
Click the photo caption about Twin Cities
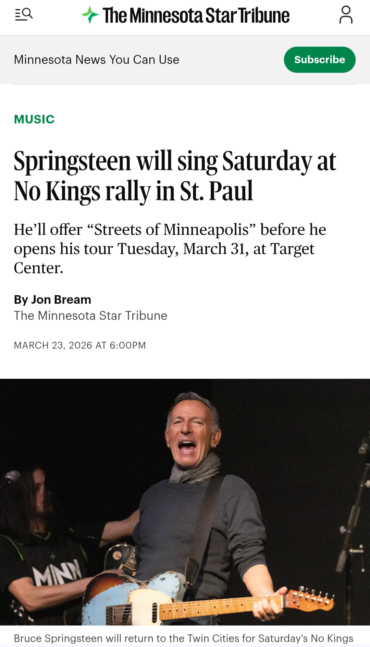183,638
